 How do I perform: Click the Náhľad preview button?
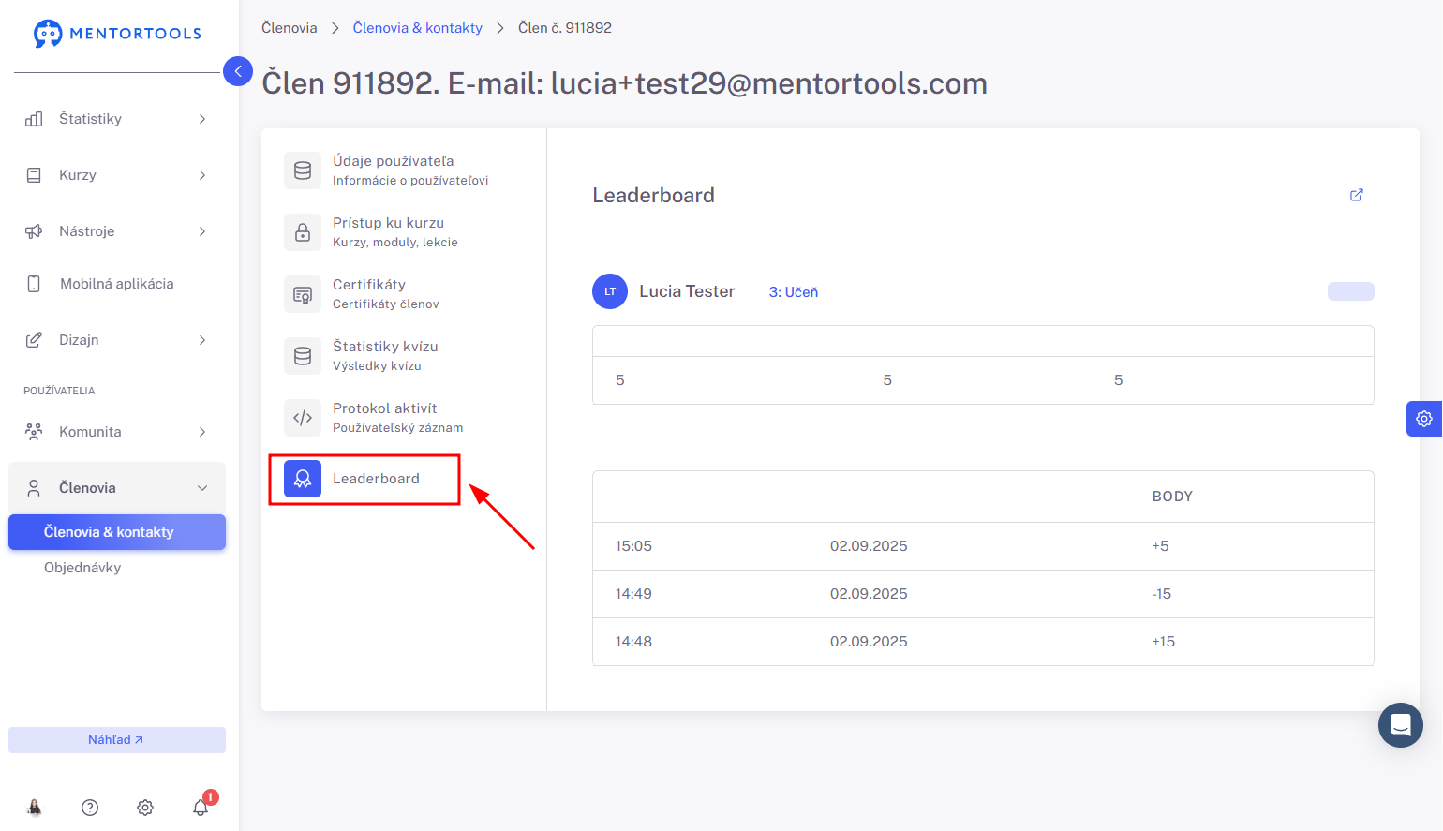point(116,740)
